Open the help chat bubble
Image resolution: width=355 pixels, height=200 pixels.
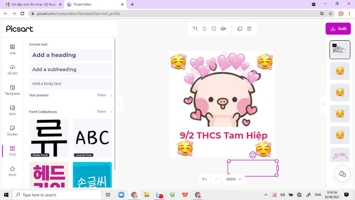pyautogui.click(x=343, y=174)
